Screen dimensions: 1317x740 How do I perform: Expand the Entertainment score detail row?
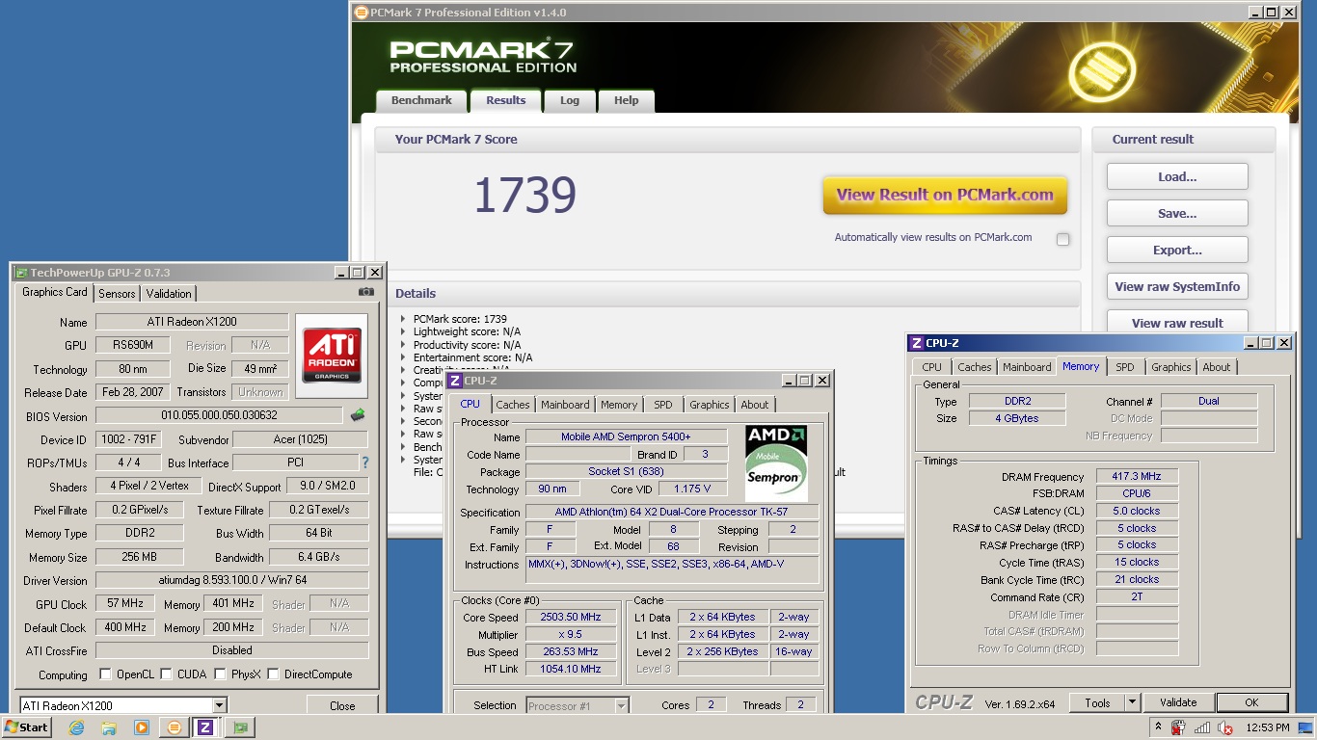point(403,357)
